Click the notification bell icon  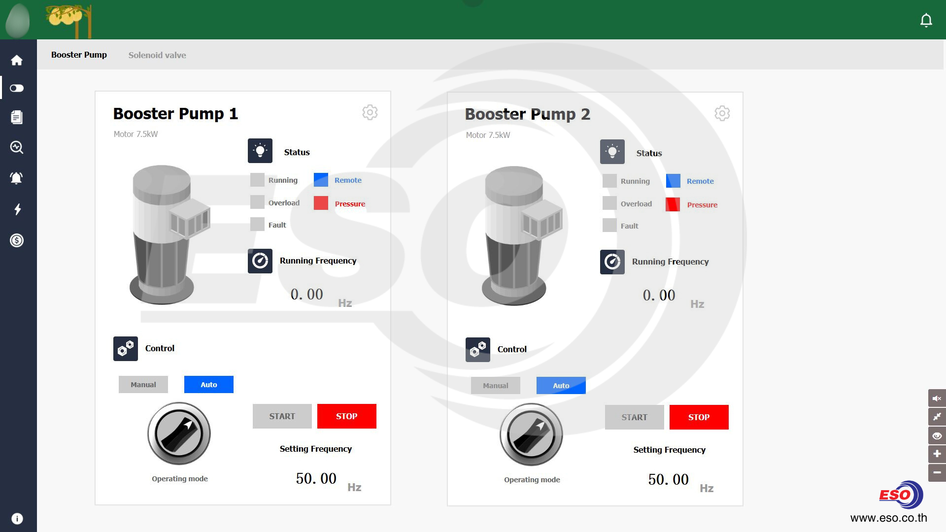926,20
